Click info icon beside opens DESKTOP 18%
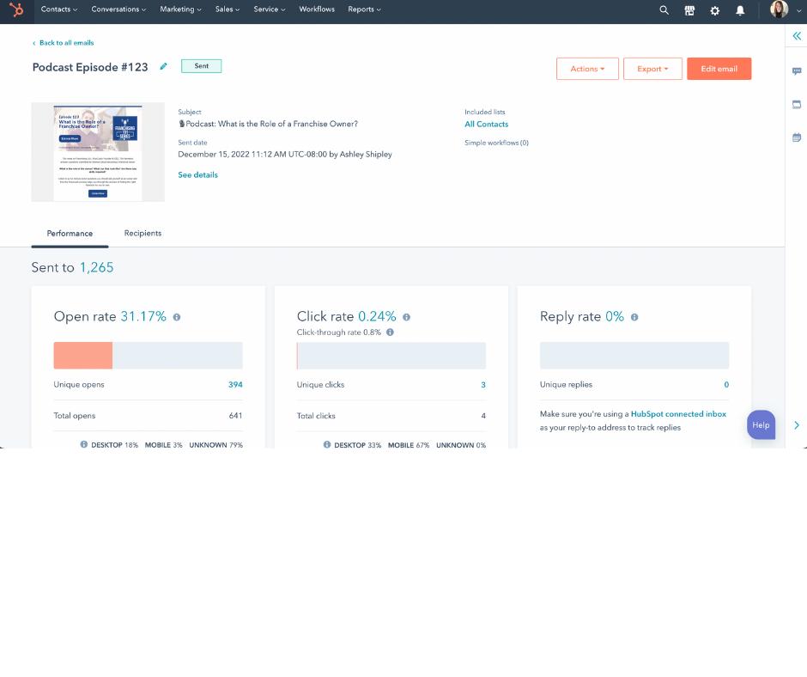 [x=83, y=444]
